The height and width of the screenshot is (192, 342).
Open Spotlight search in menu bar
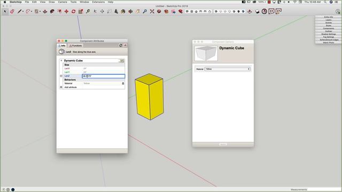[x=325, y=2]
